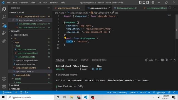Screen dimensions: 178x100
Task: Click Ln 9, Col 8 cursor position
Action: [x=117, y=92]
